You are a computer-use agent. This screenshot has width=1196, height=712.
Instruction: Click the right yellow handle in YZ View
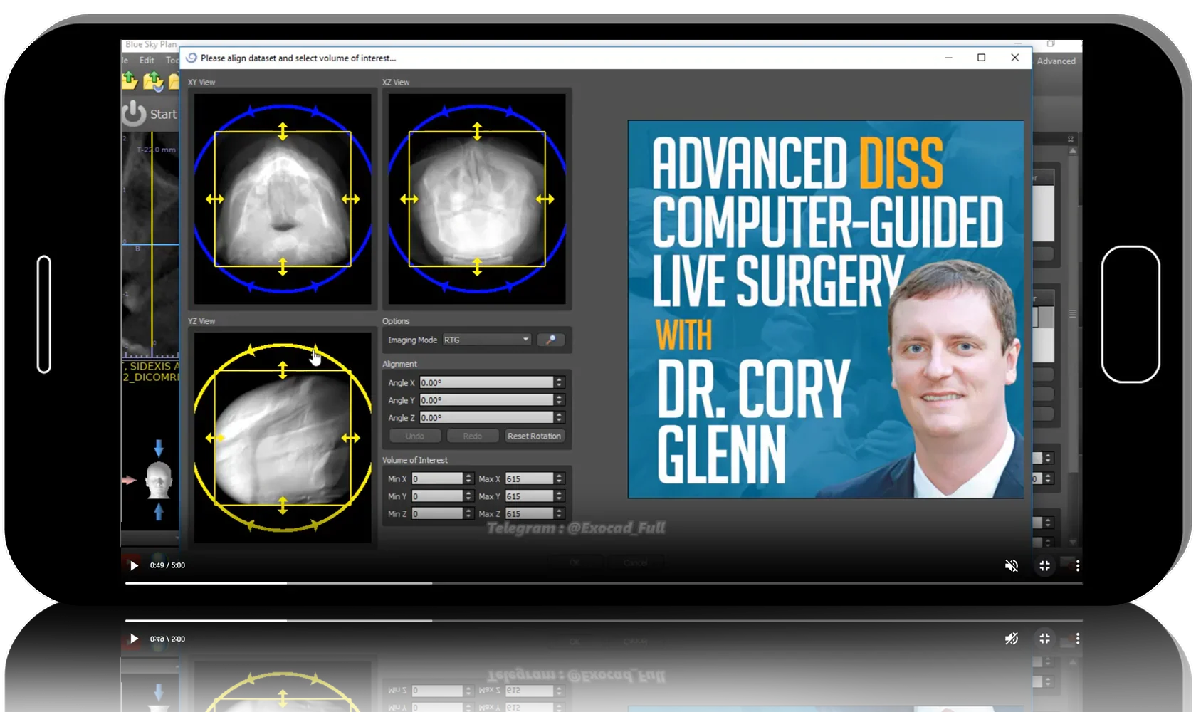pyautogui.click(x=350, y=438)
